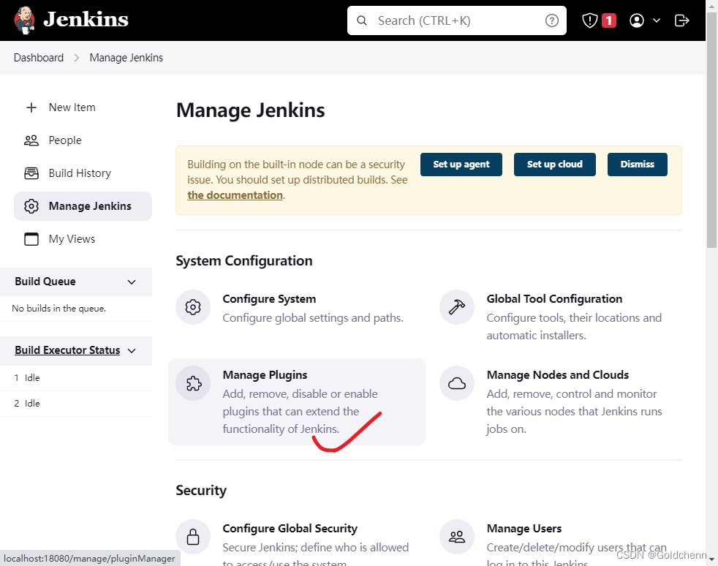The height and width of the screenshot is (566, 718).
Task: Navigate to Dashboard via the breadcrumb
Action: pos(38,57)
